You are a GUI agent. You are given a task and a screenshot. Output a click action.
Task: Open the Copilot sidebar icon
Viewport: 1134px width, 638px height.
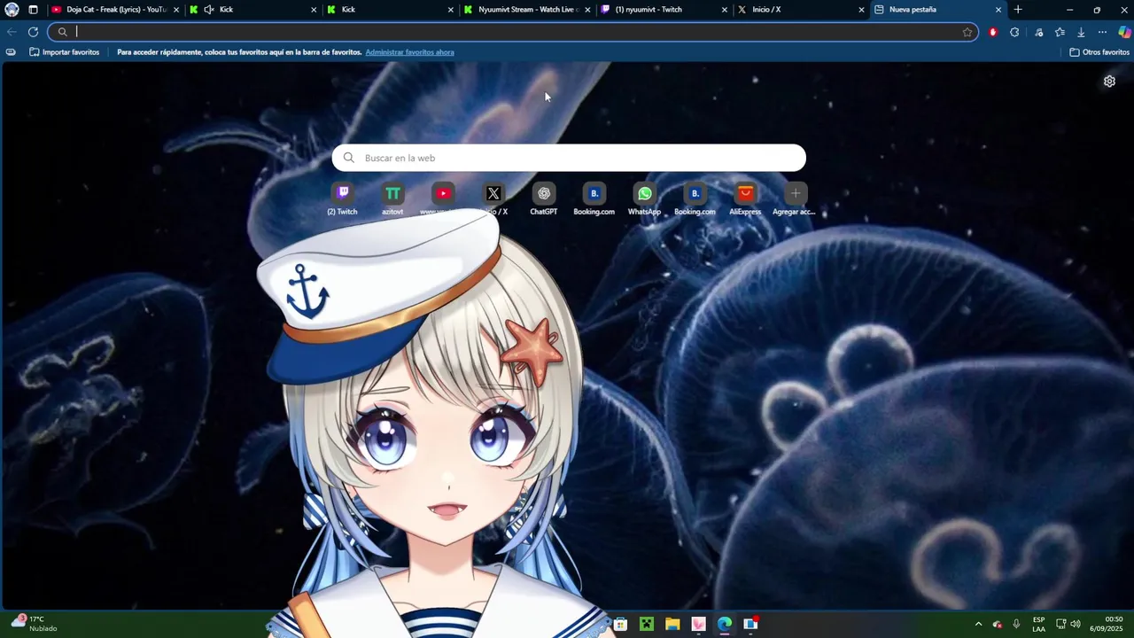coord(1123,32)
